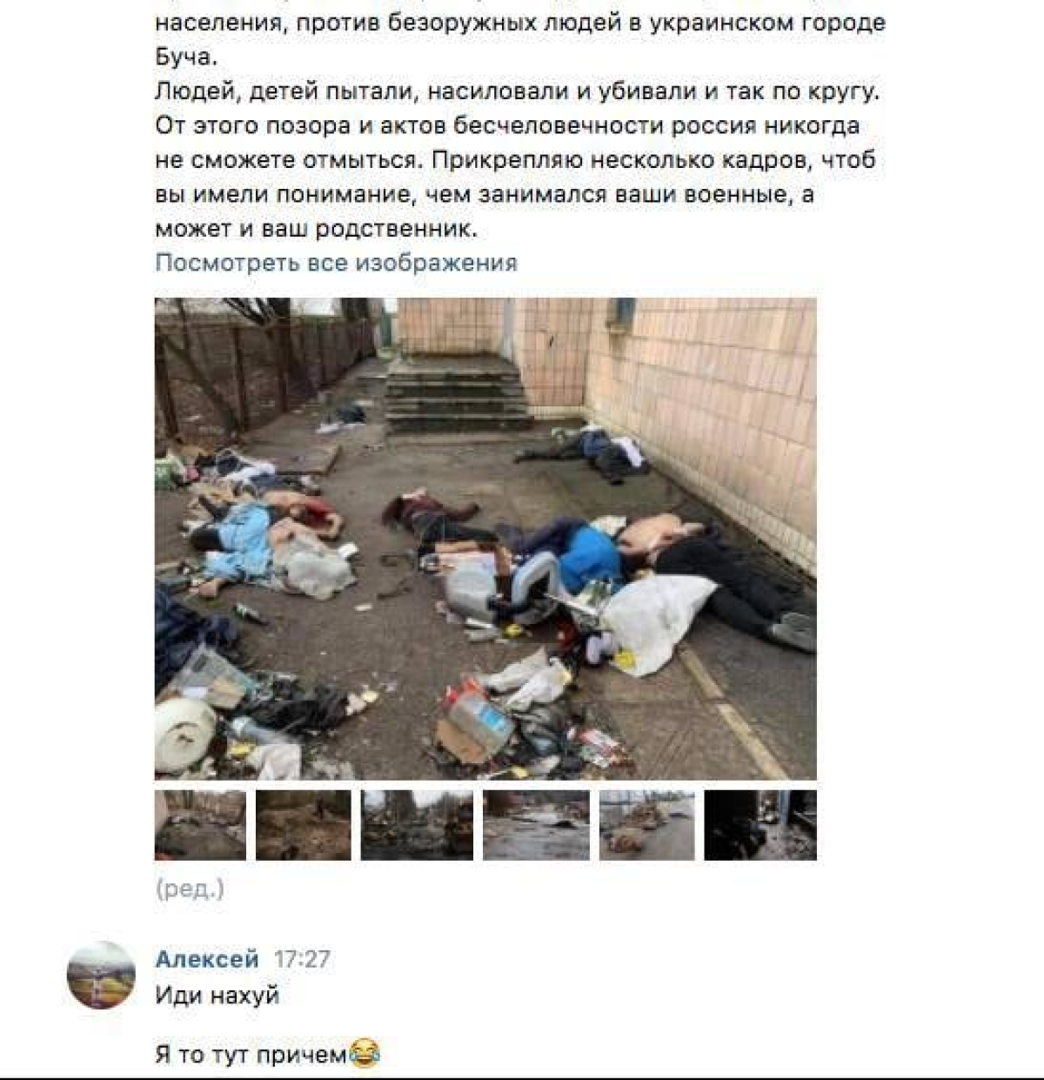Click the line beginning "населения, против безоружных"
This screenshot has height=1080, width=1044.
click(520, 22)
